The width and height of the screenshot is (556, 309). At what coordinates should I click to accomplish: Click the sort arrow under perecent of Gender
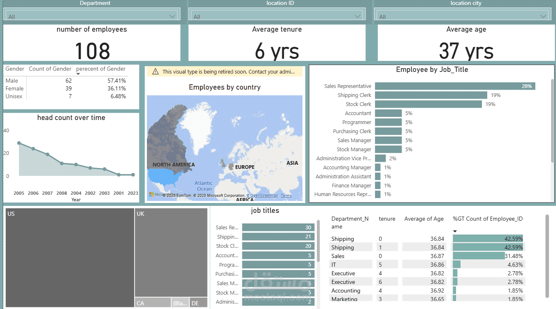[78, 74]
